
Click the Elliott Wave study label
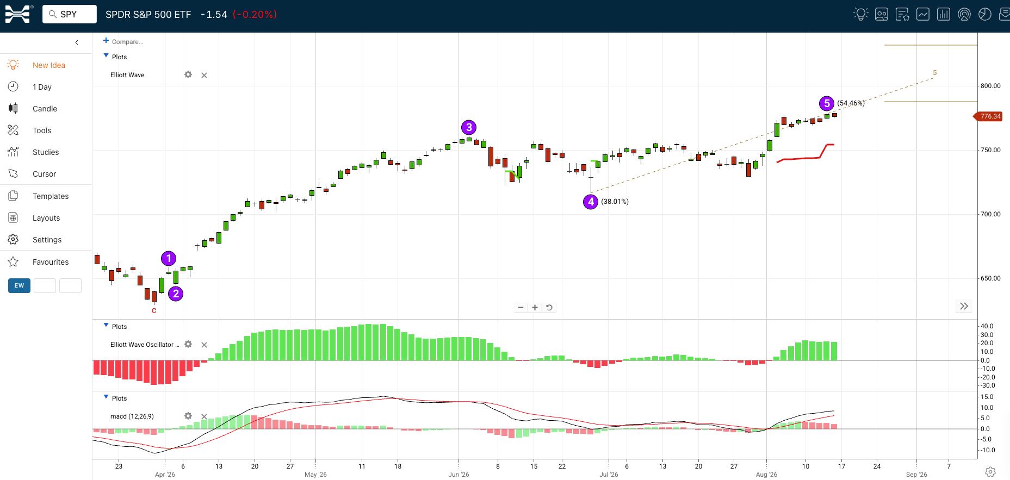coord(127,75)
